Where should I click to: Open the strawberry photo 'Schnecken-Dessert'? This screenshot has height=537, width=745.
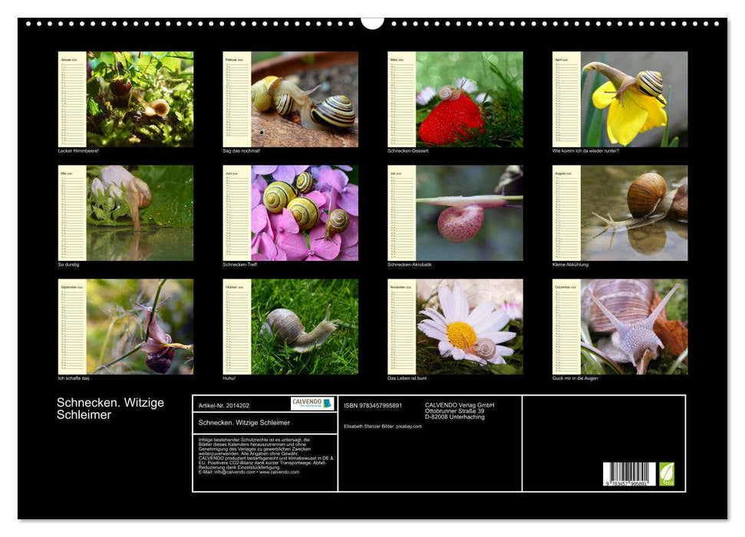469,99
